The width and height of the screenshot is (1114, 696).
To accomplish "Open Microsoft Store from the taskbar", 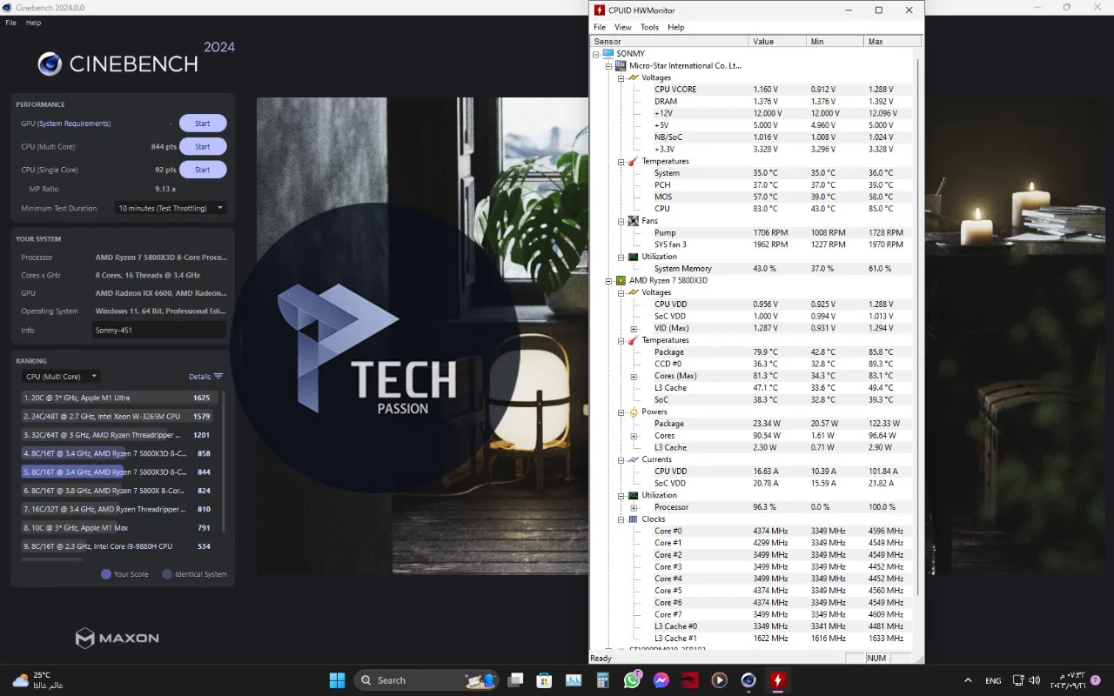I will (x=544, y=680).
